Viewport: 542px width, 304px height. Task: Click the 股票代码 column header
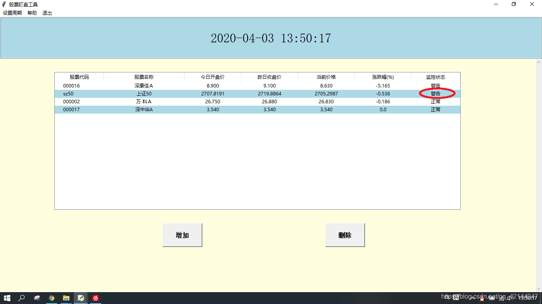pos(79,77)
